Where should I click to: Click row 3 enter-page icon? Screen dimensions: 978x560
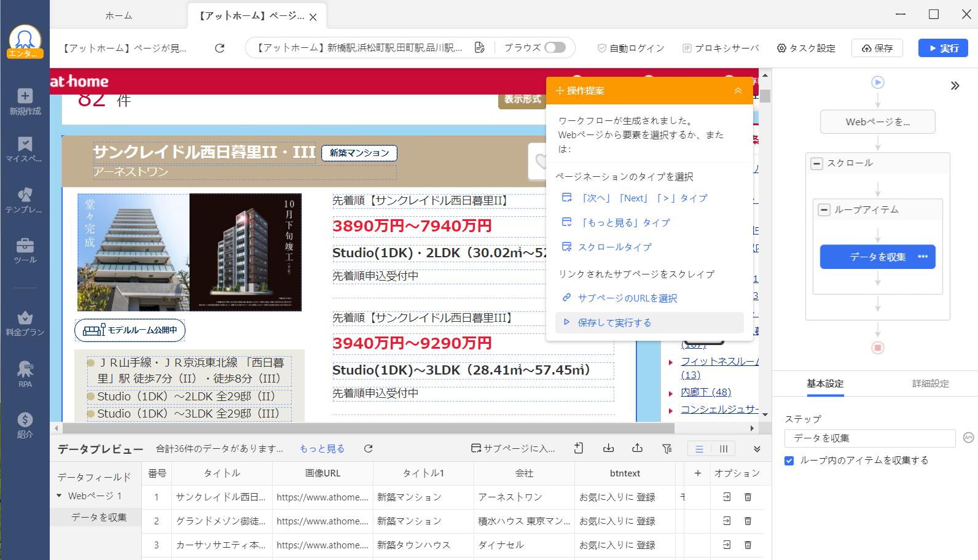(727, 545)
